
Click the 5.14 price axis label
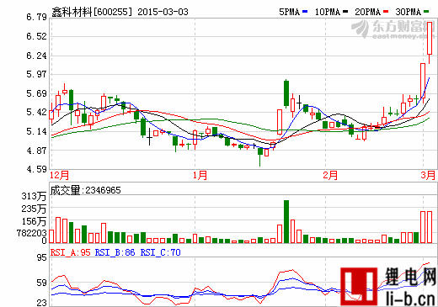tap(36, 131)
